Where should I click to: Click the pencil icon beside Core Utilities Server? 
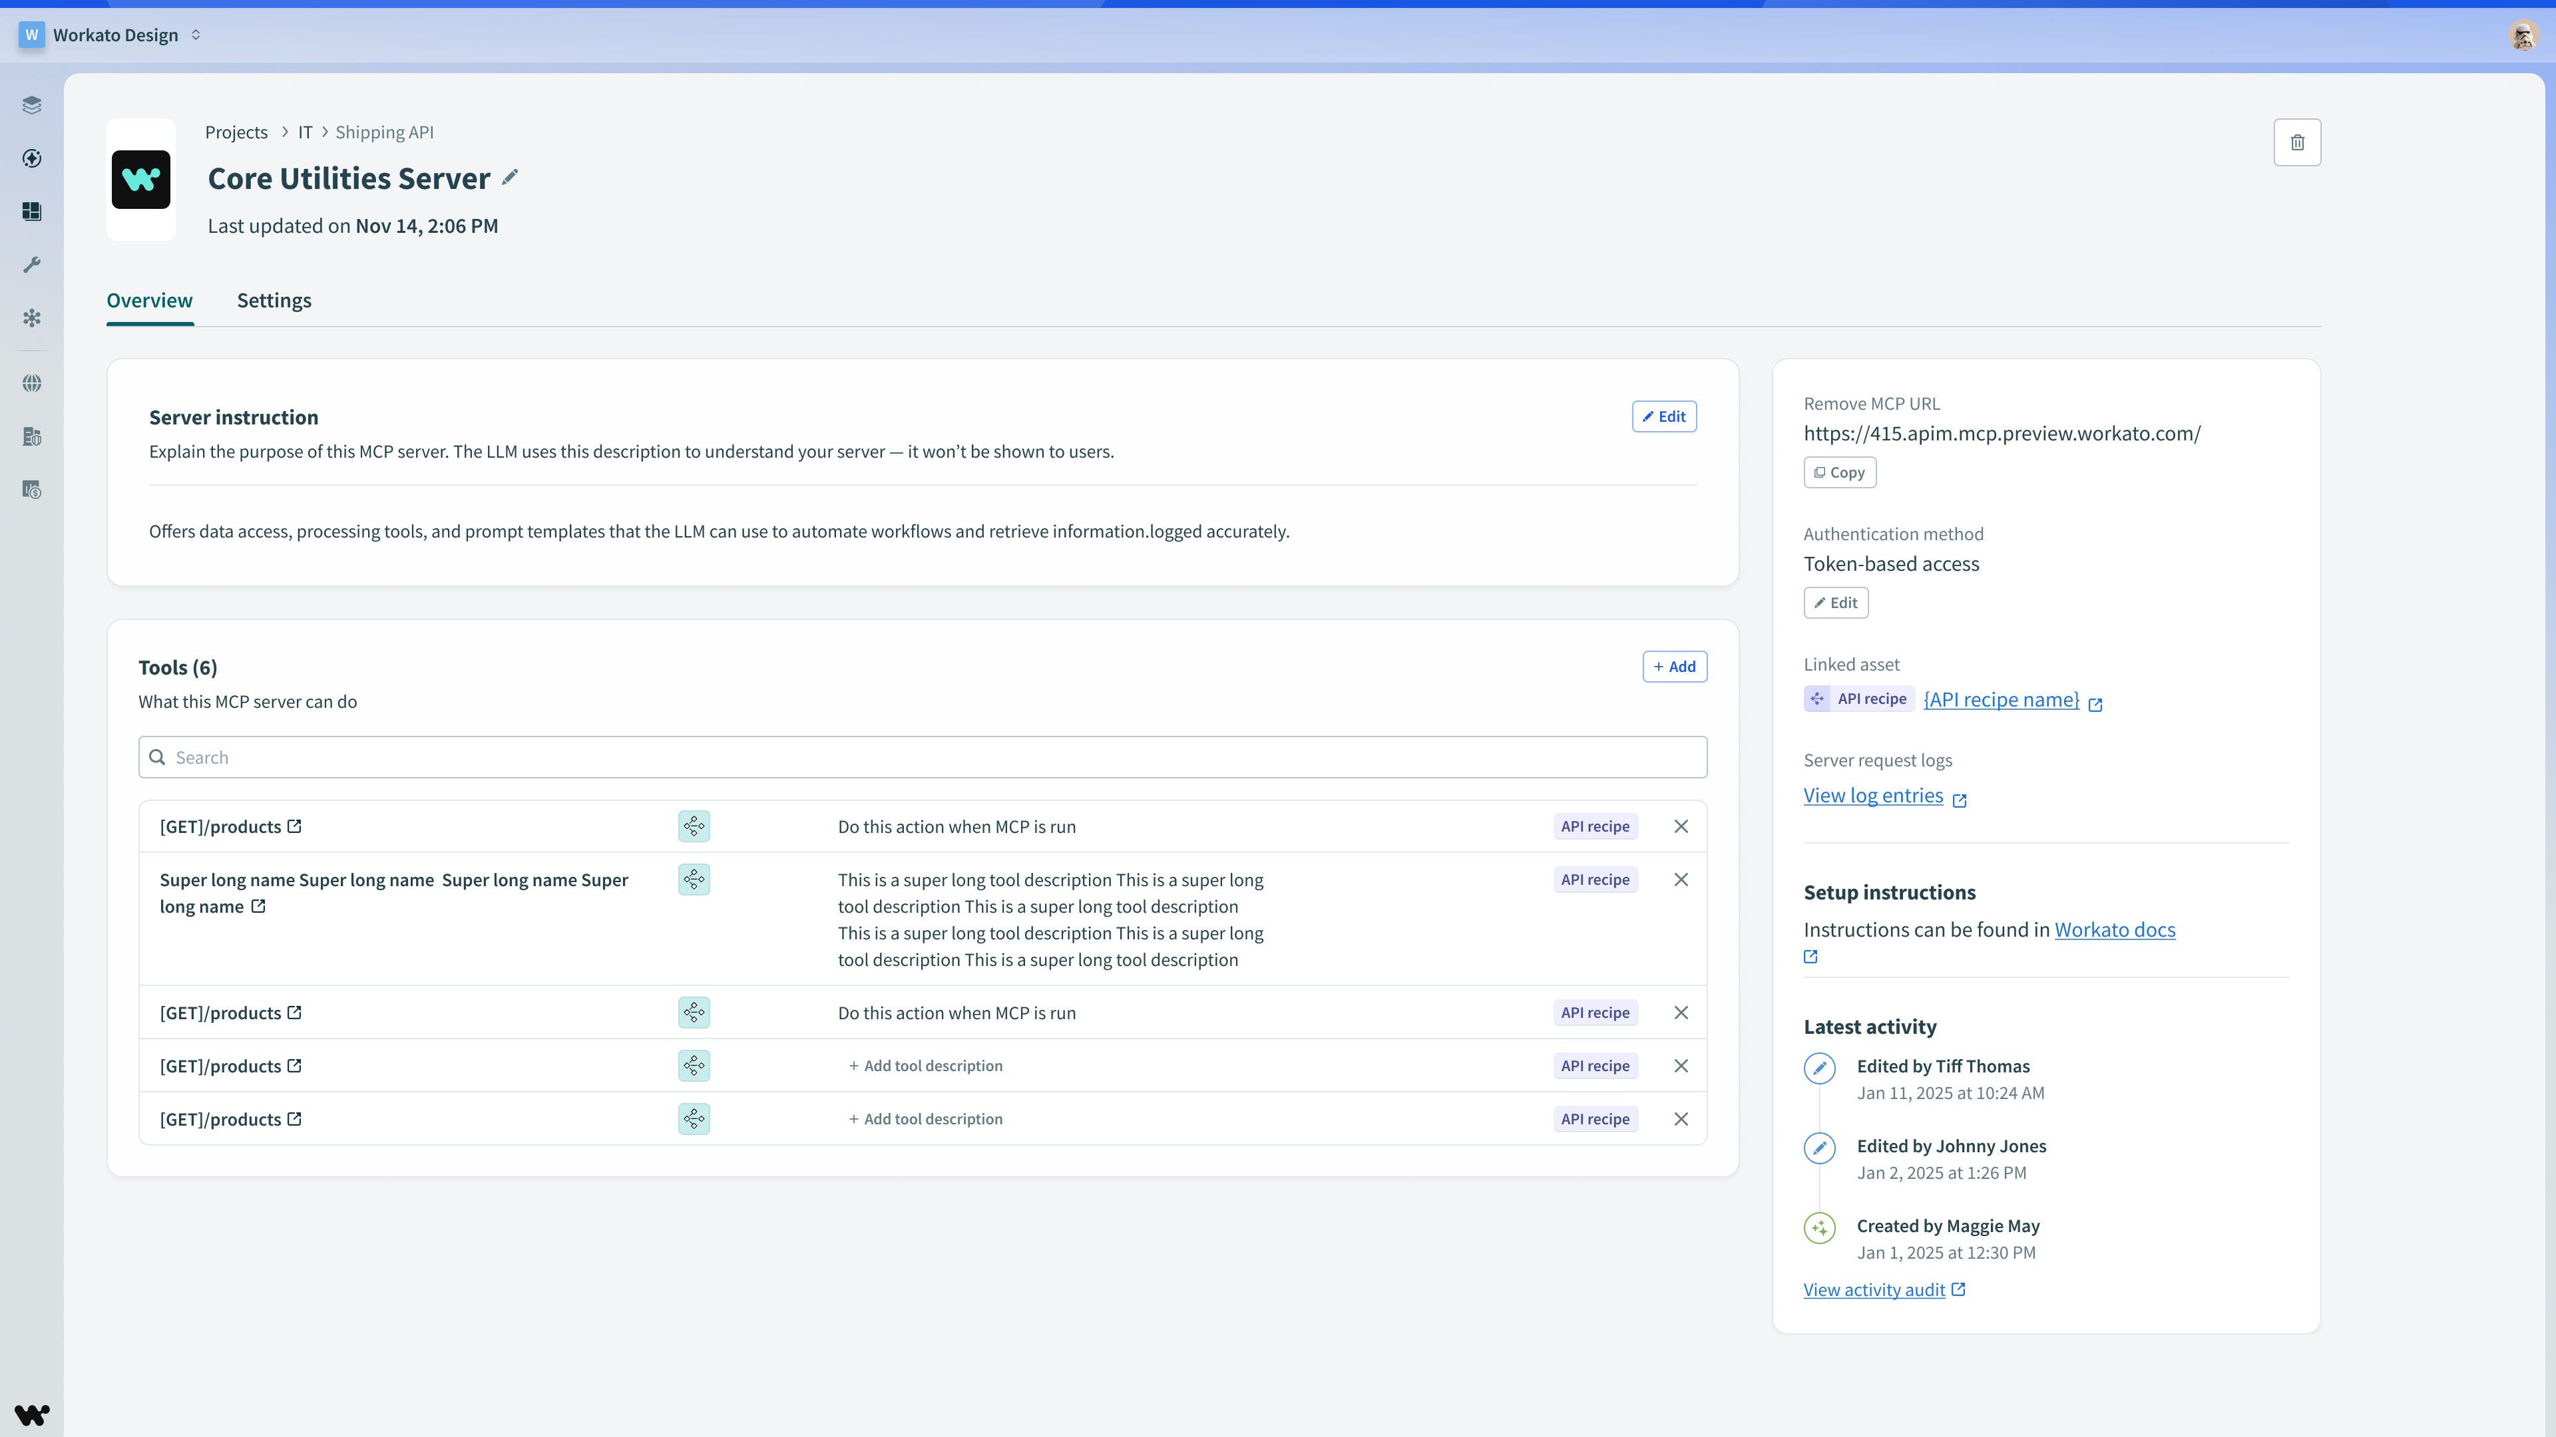pyautogui.click(x=510, y=178)
